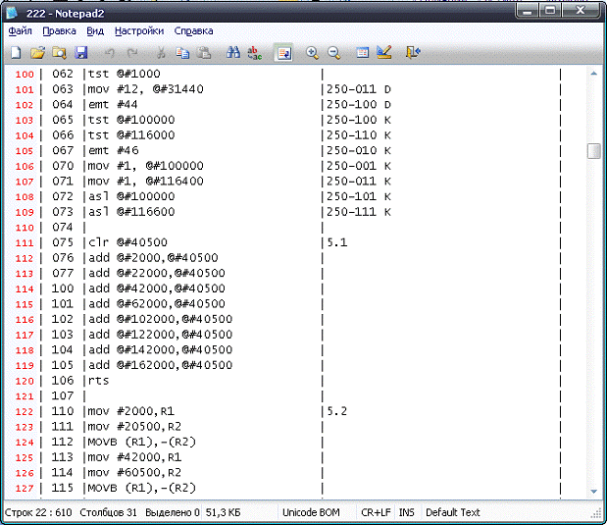Viewport: 607px width, 525px height.
Task: Copy selection with the Copy icon
Action: tap(182, 52)
